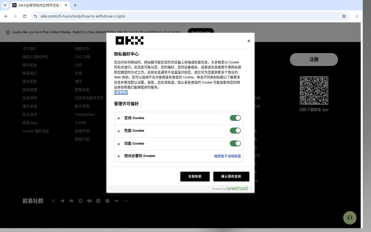Open OKX YouTube social icon
371x232 pixels.
pyautogui.click(x=89, y=201)
